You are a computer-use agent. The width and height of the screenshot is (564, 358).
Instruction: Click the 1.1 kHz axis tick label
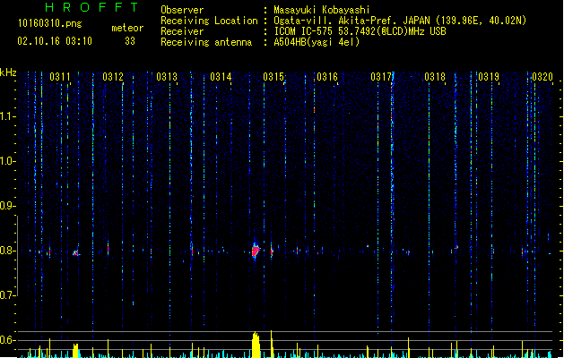7,116
